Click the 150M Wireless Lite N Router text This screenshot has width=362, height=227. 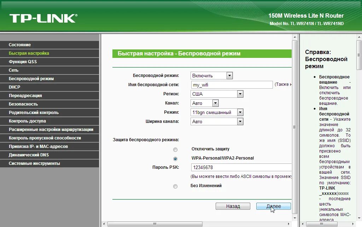[306, 16]
